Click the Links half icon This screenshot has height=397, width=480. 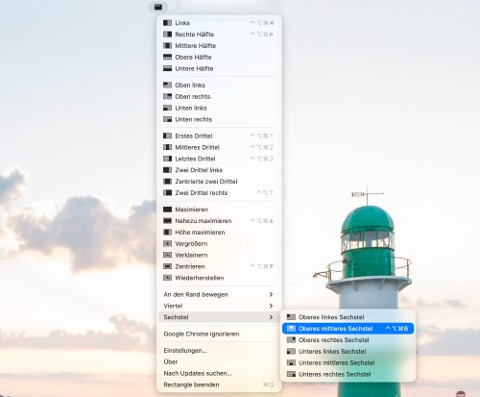[167, 23]
